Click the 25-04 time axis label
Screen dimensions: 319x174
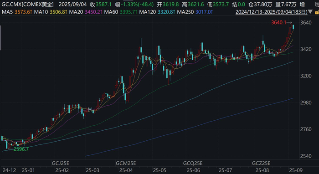click(126, 170)
